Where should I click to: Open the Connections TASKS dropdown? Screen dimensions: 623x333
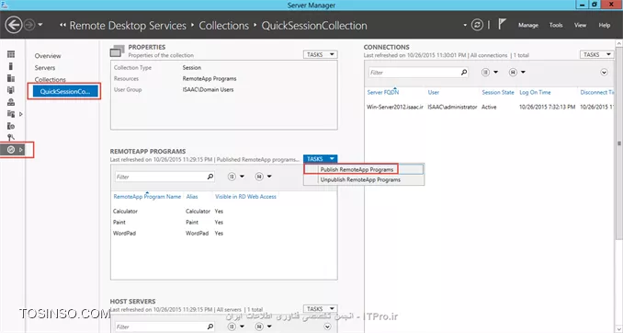click(x=596, y=54)
